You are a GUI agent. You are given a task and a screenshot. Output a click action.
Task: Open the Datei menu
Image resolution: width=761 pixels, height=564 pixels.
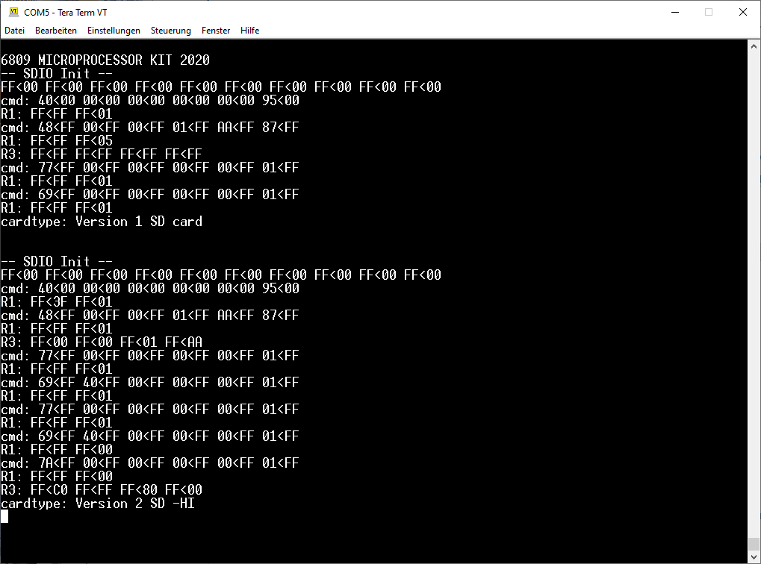point(15,31)
